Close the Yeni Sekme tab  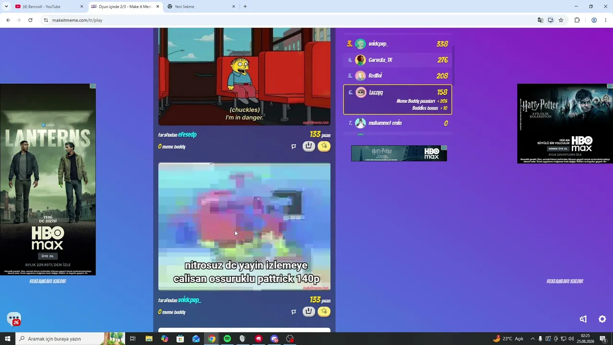tap(234, 7)
